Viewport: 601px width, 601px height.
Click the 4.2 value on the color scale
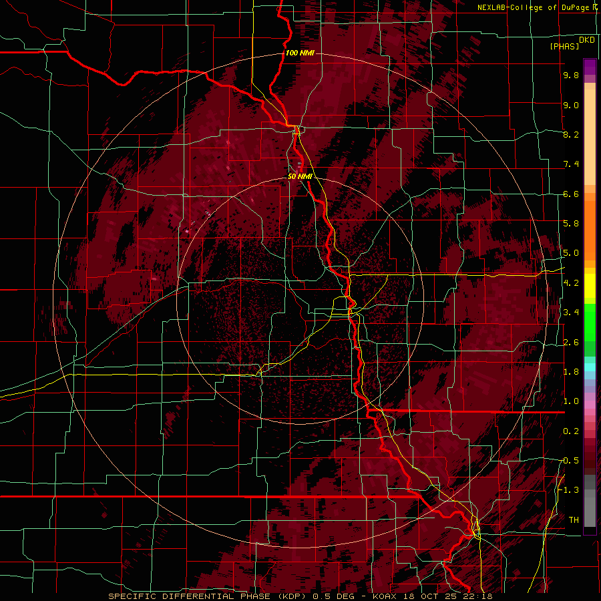[571, 283]
